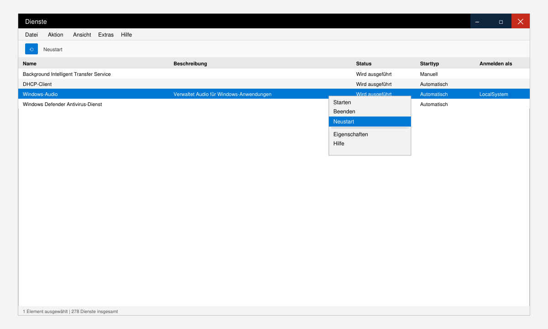Open the Ansicht menu
Image resolution: width=548 pixels, height=329 pixels.
82,35
